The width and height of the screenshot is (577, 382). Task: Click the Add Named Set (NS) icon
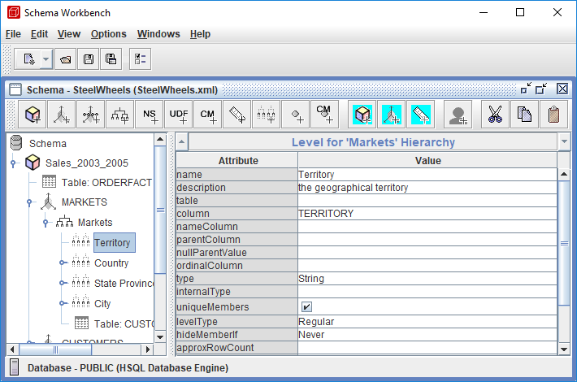pos(149,115)
